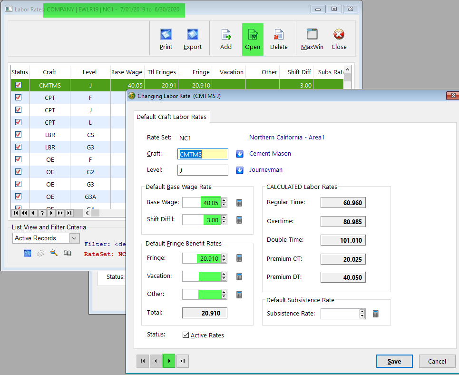The image size is (459, 375).
Task: Toggle status checkbox for LBR CS row
Action: click(19, 135)
